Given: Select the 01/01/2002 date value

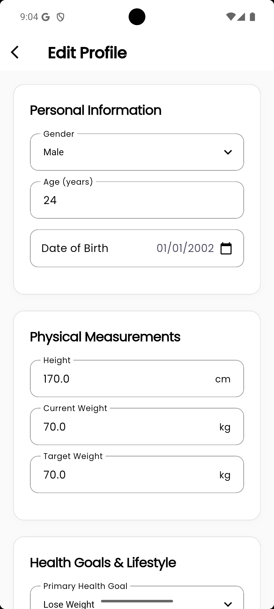Looking at the screenshot, I should point(185,248).
